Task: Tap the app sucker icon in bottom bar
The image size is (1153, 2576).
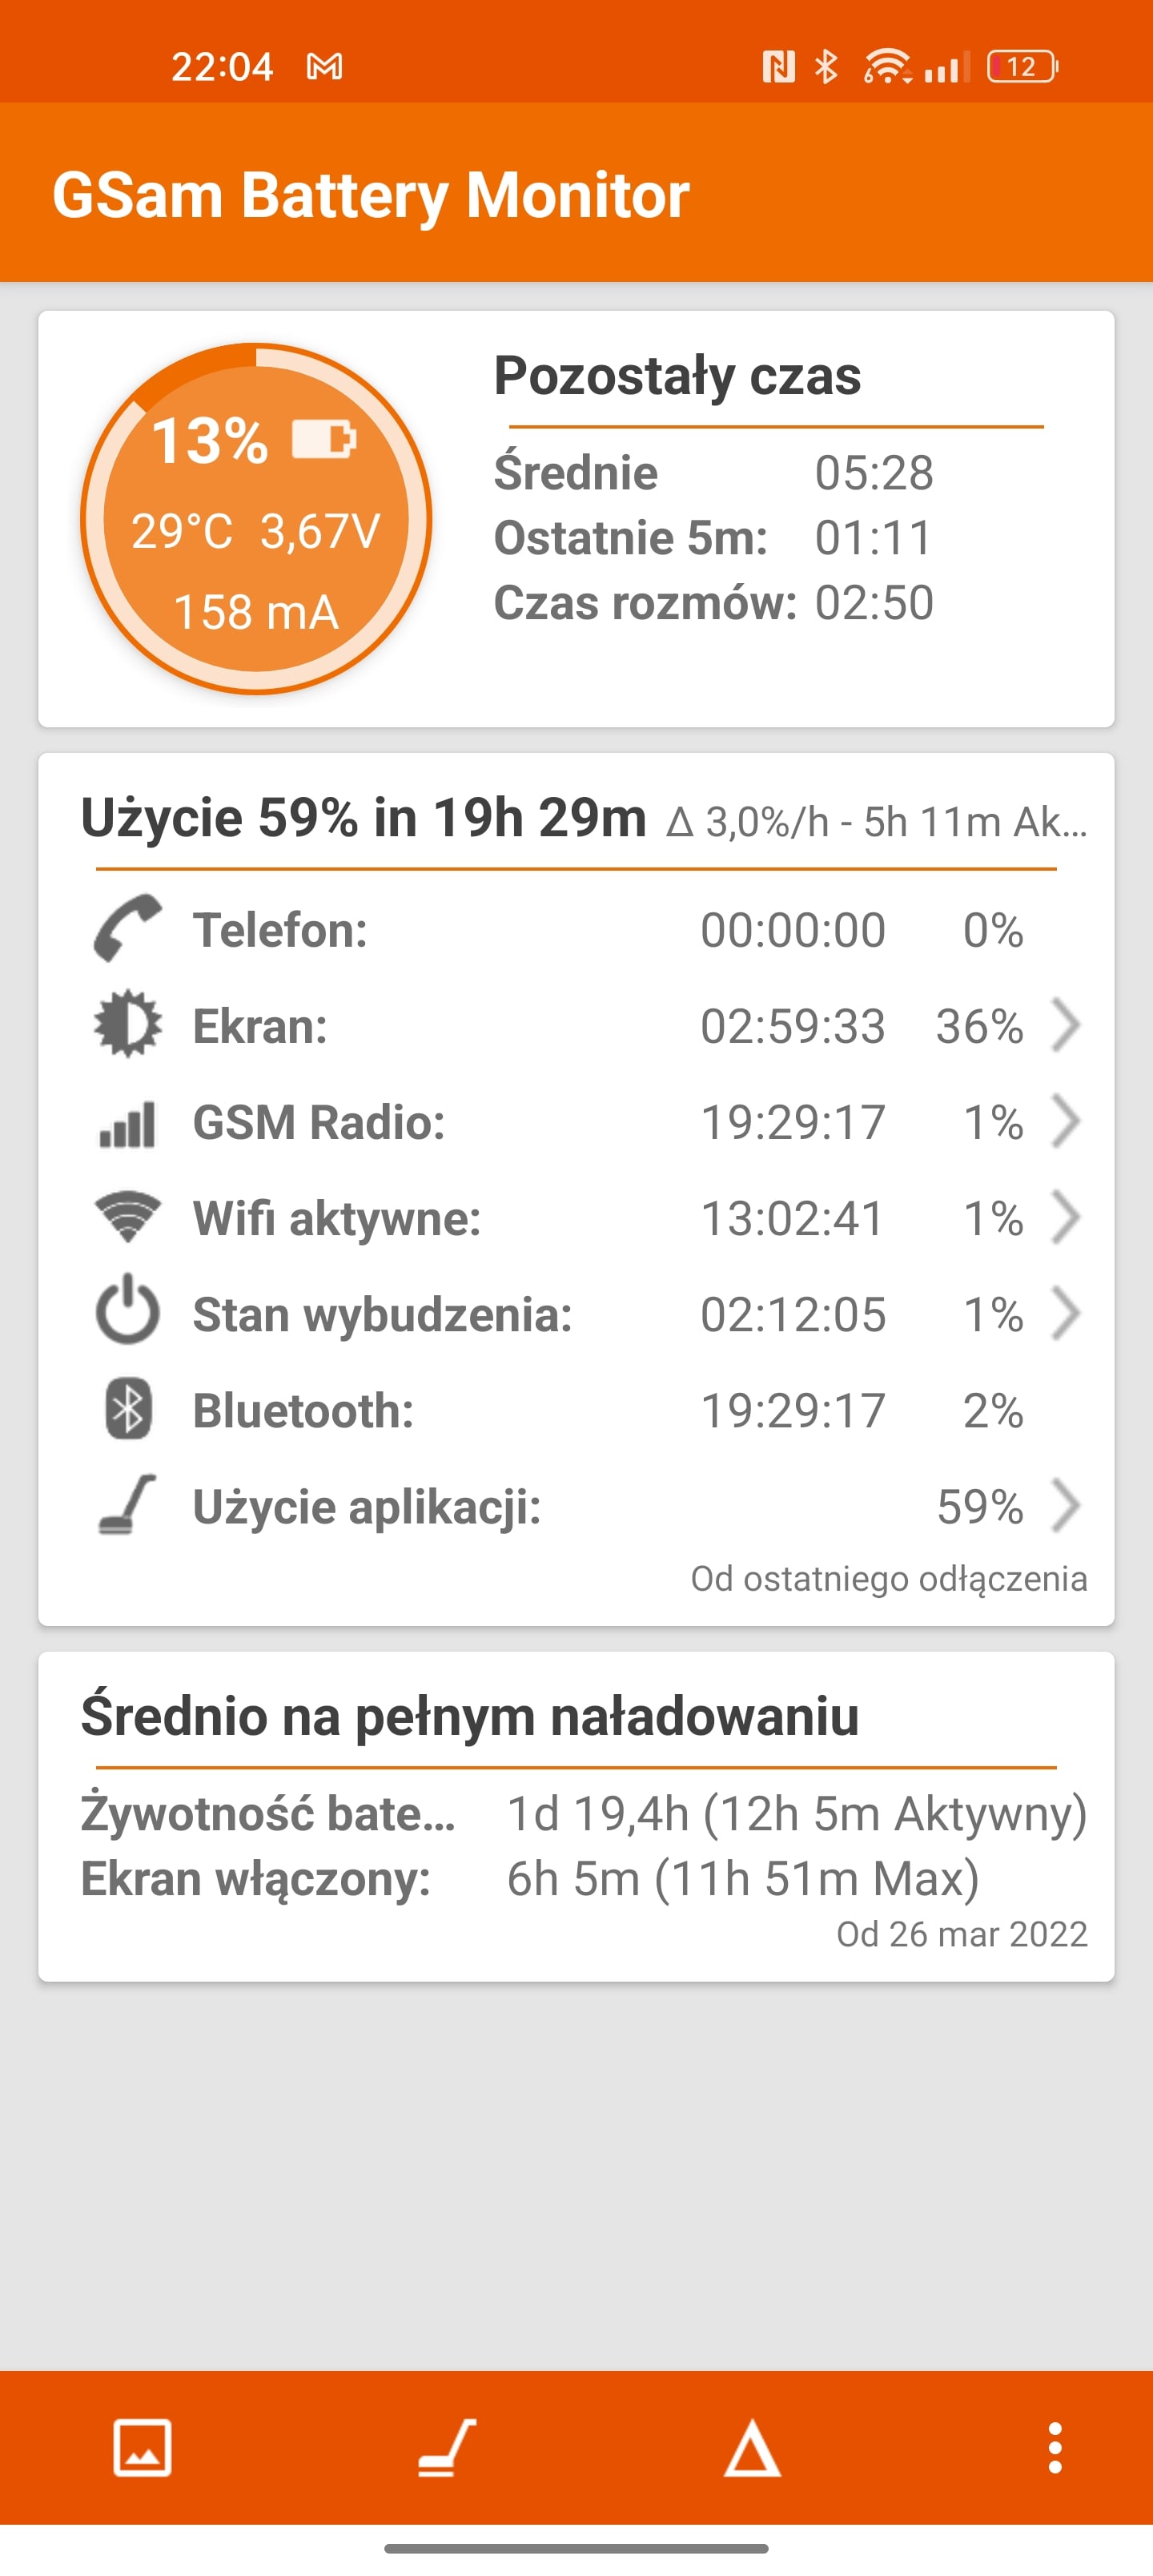Action: [x=447, y=2447]
